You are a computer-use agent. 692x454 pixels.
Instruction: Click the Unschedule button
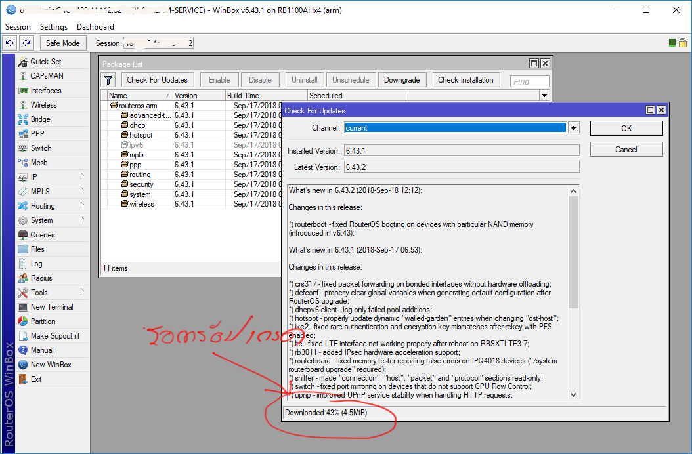(351, 80)
